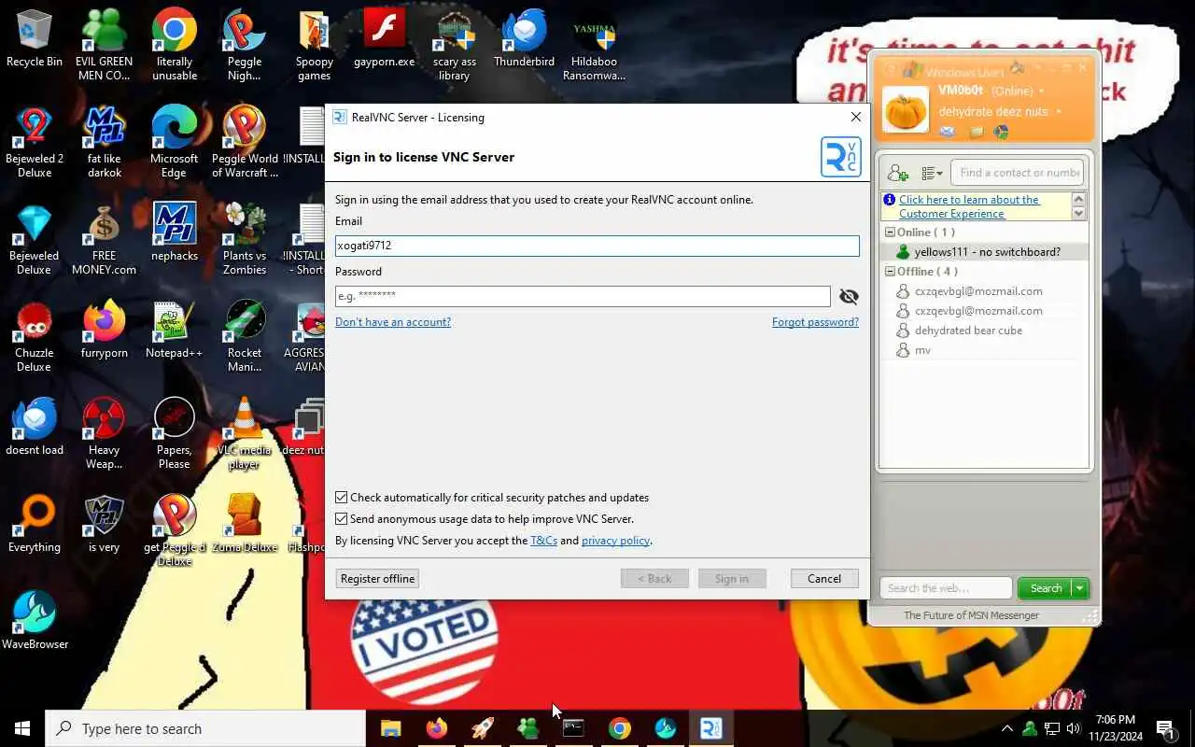Click Cancel in the licensing dialog
The width and height of the screenshot is (1195, 747).
coord(824,579)
